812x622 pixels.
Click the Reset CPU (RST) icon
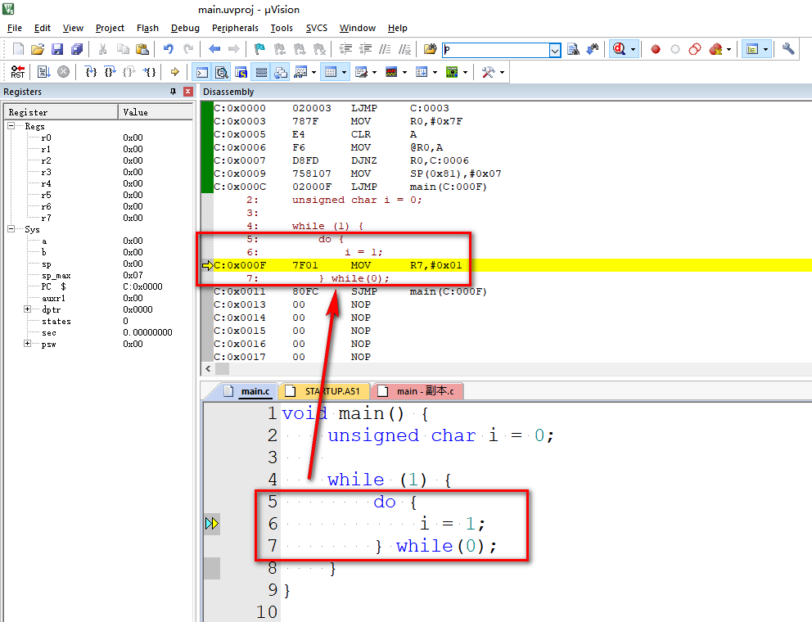[x=17, y=71]
